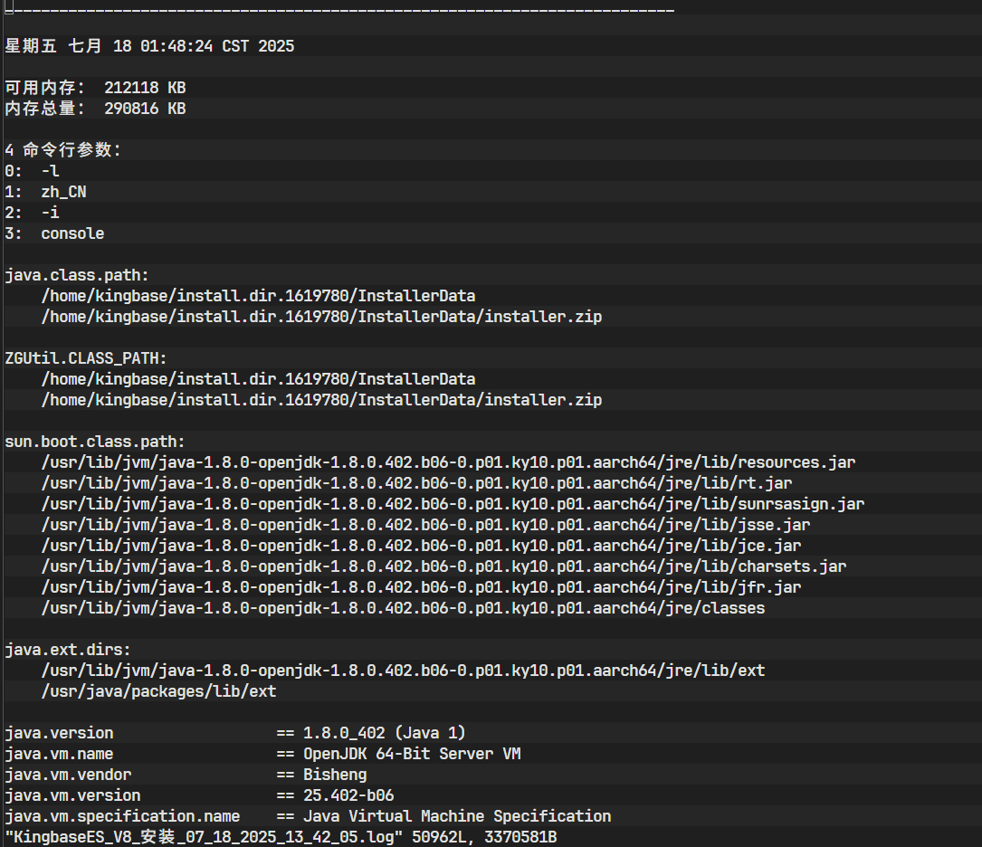Image resolution: width=982 pixels, height=847 pixels.
Task: Click the ZGUtil.CLASS_PATH: heading
Action: click(x=86, y=358)
